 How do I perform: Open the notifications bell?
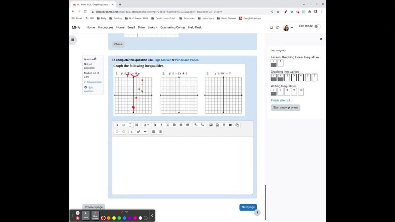point(272,28)
